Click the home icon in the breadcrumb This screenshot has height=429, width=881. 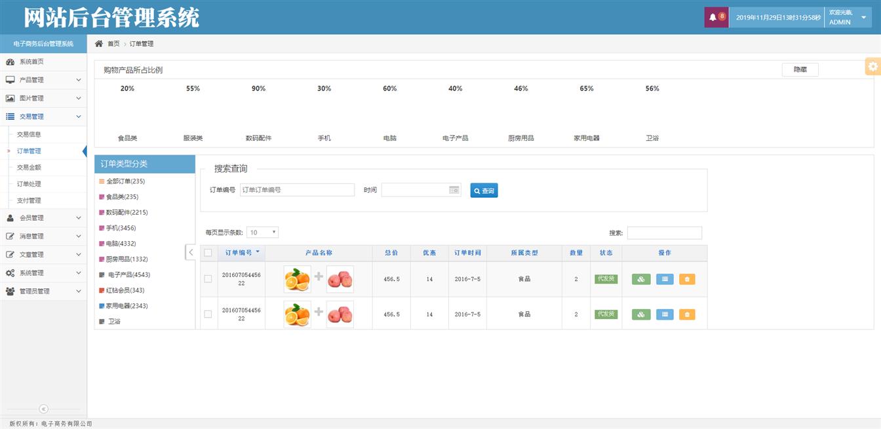click(99, 43)
